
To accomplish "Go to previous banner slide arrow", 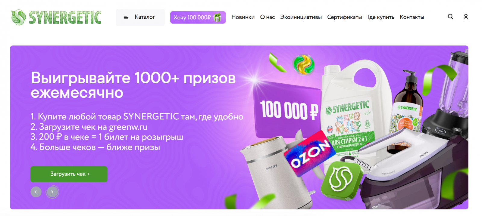I will click(x=36, y=192).
